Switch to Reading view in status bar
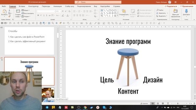 coord(163,104)
